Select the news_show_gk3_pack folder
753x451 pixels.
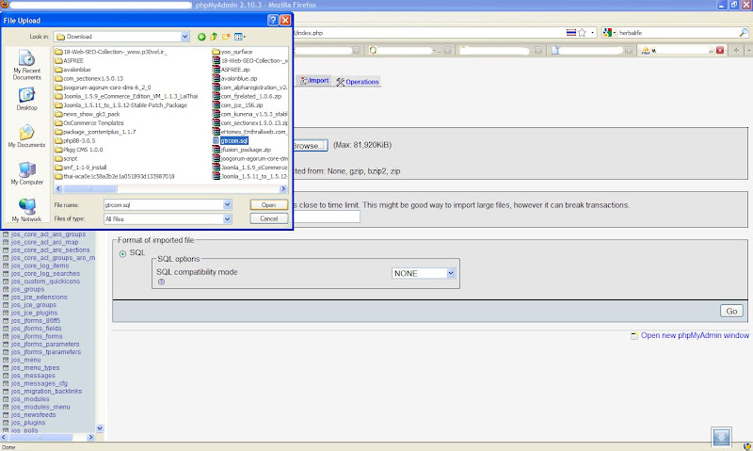tap(88, 114)
